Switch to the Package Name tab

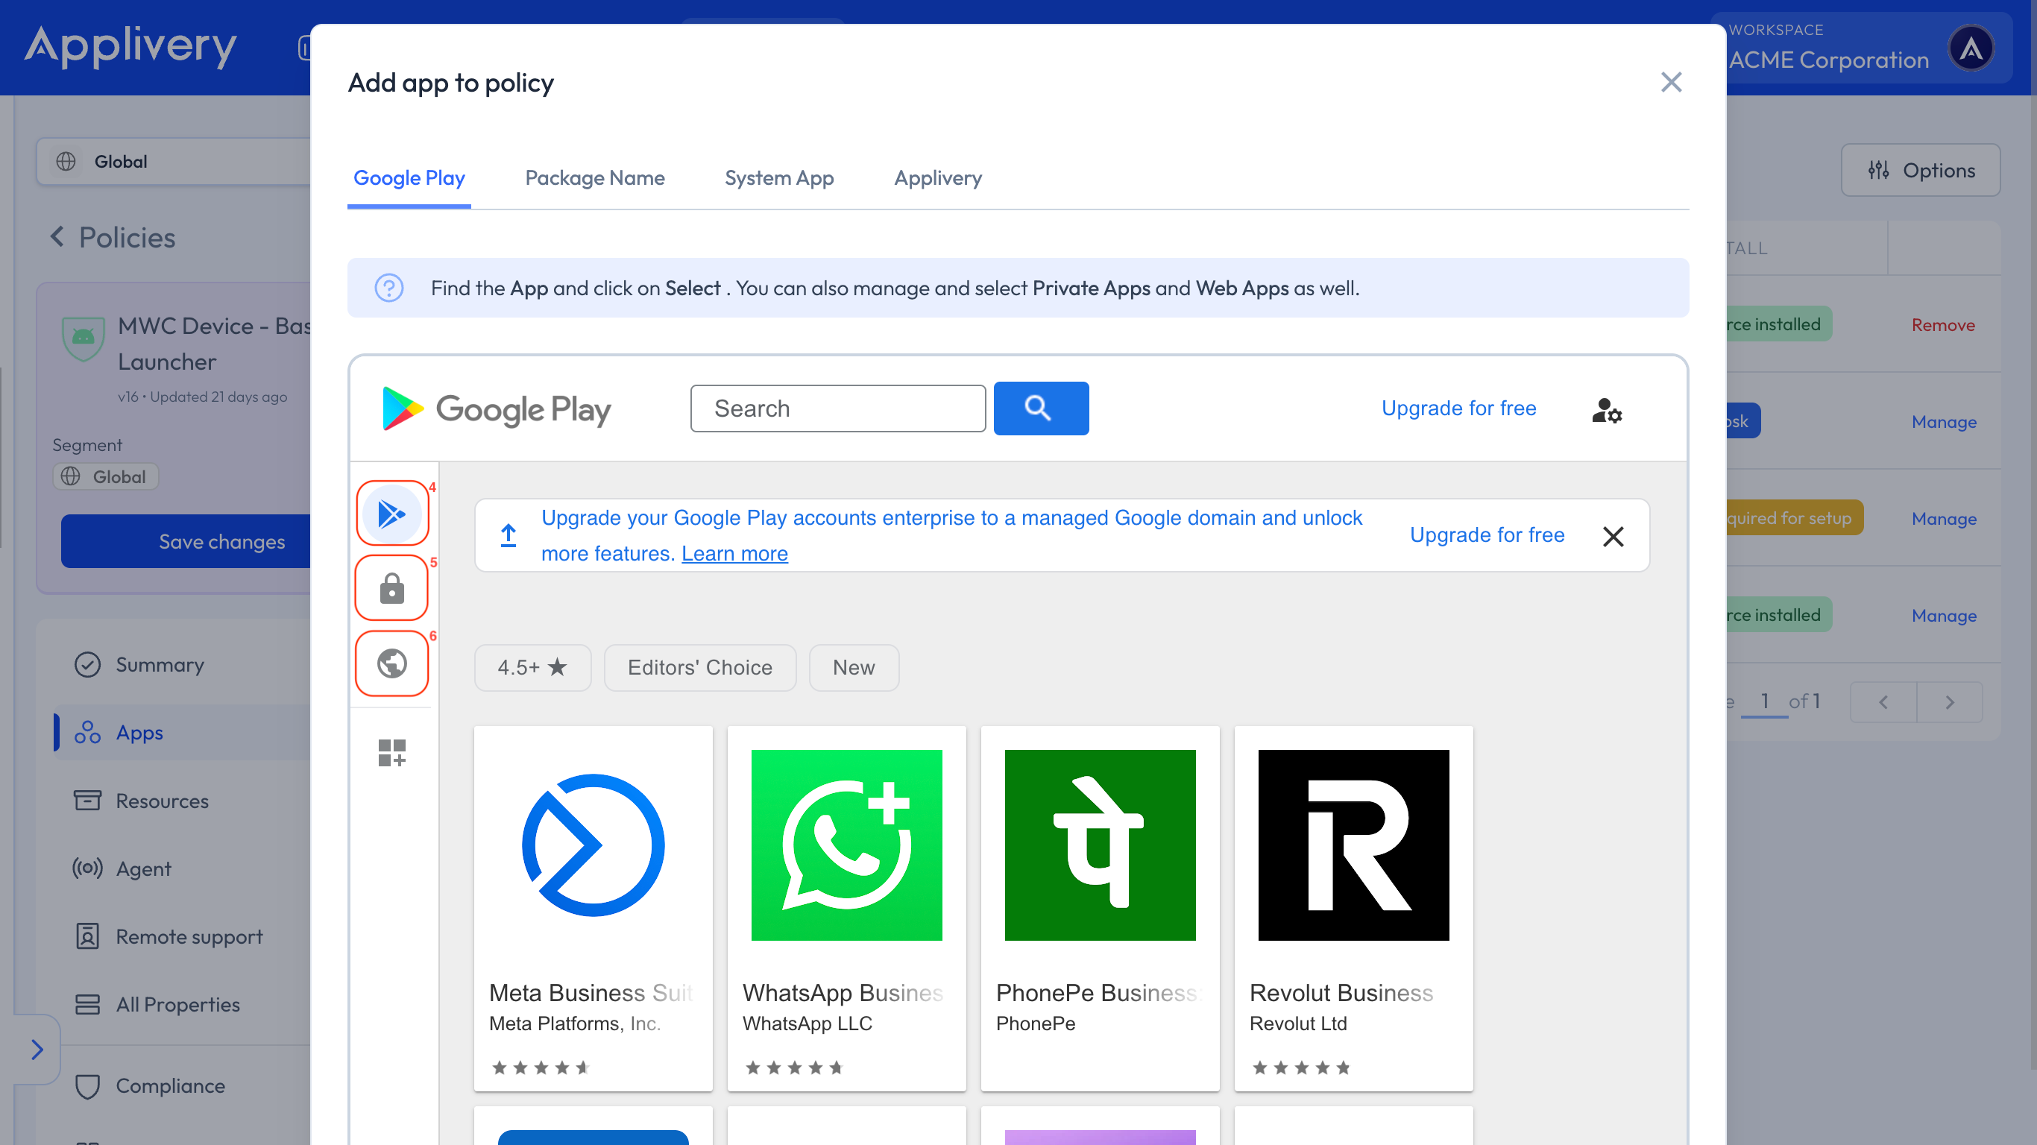click(595, 178)
